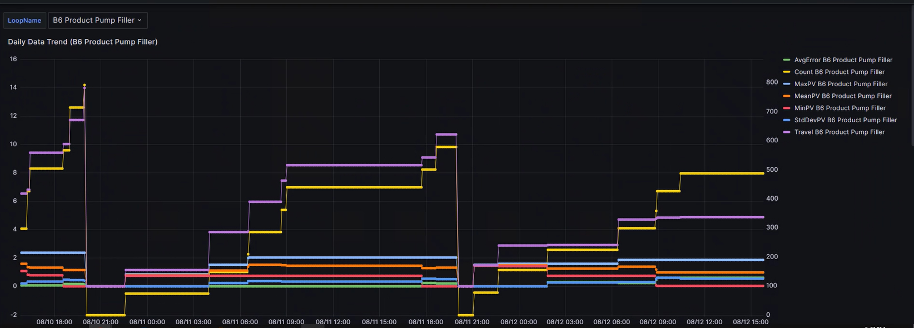Open the B6 Product Pump Filler dropdown
The image size is (914, 328).
point(97,21)
